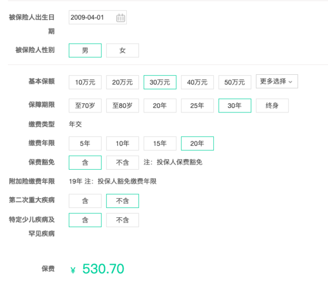
Task: Set coverage period to 至80岁
Action: coord(122,105)
